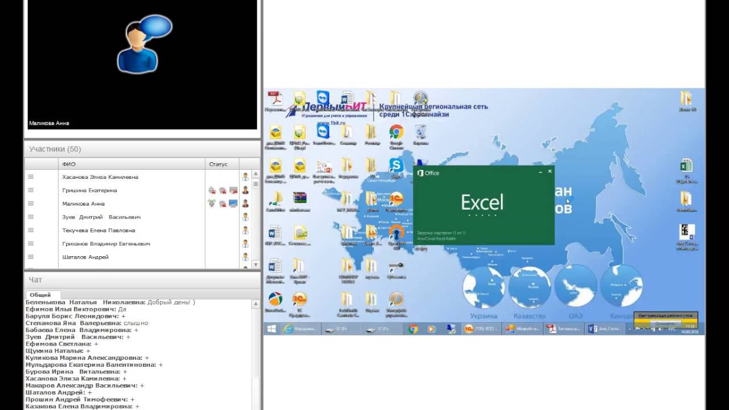The image size is (729, 410).
Task: Click role icon of Шаталов Андрей
Action: pos(245,257)
